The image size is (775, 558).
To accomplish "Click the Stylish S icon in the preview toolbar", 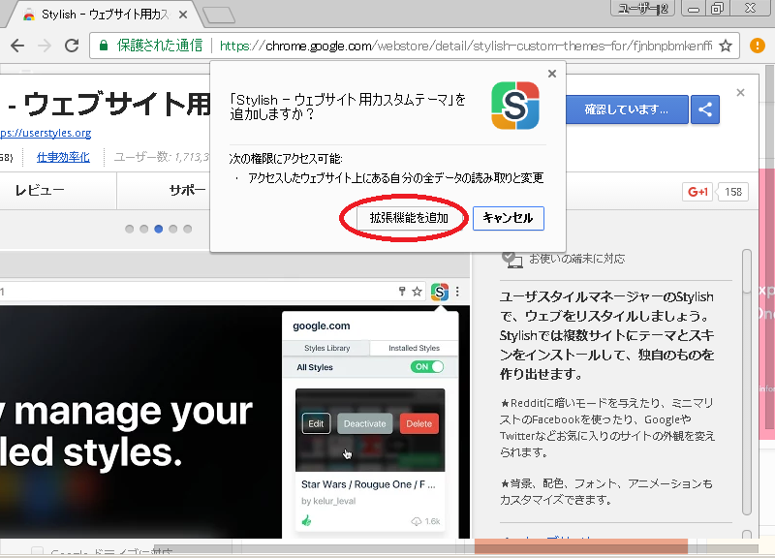I will [440, 292].
